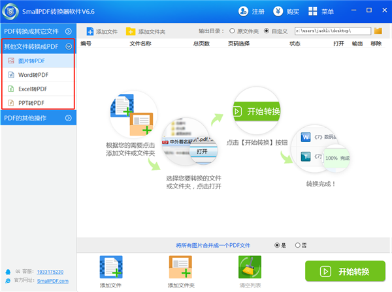Image resolution: width=392 pixels, height=292 pixels.
Task: Select 图片转PDF conversion
Action: pyautogui.click(x=39, y=61)
